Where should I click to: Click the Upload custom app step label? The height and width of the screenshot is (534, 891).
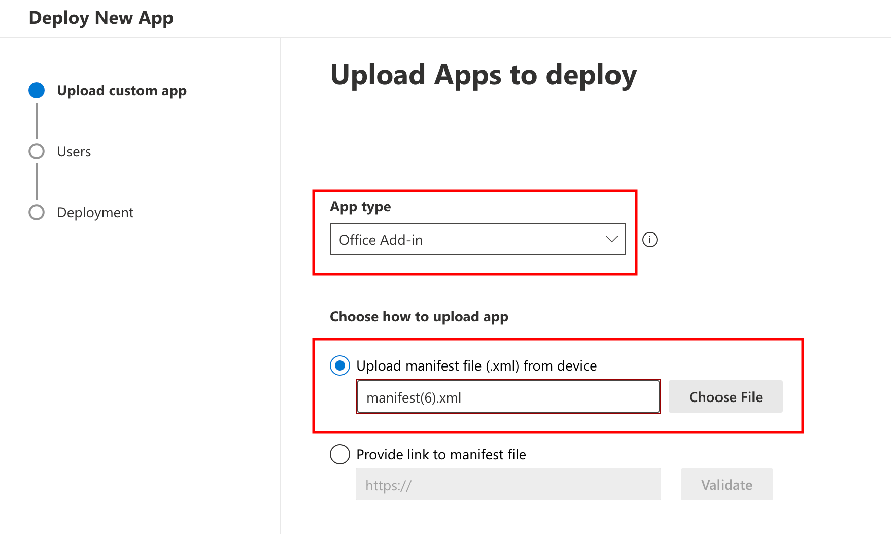click(x=122, y=90)
